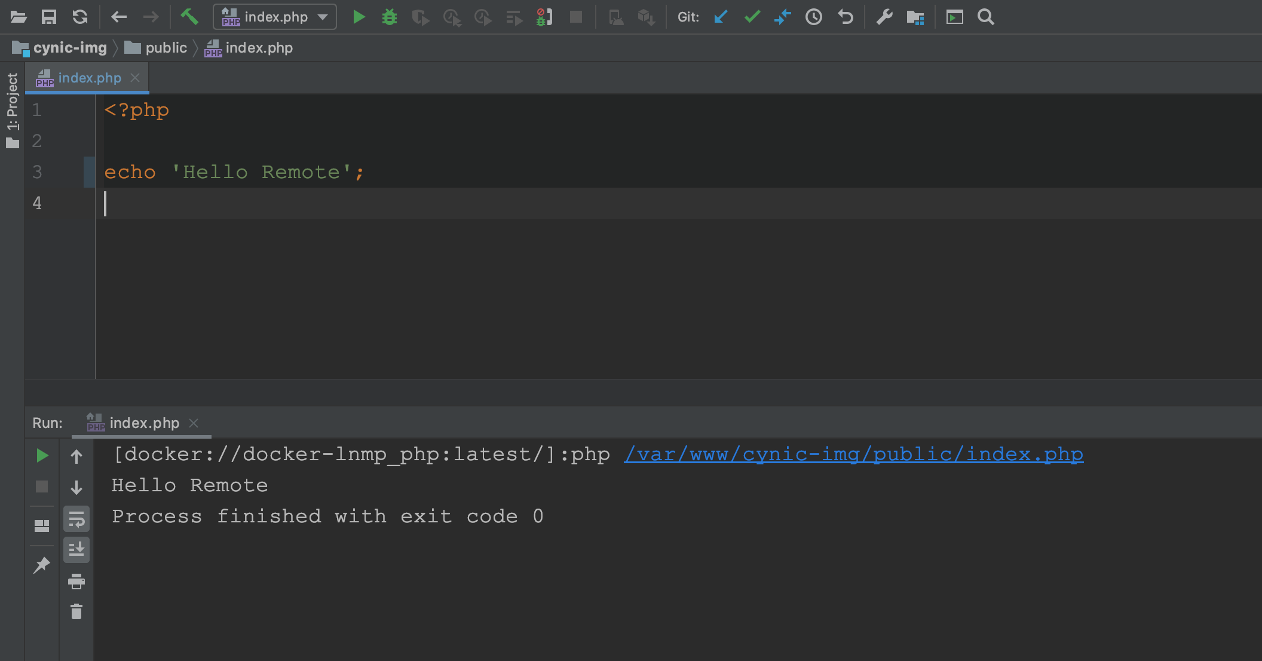Start debugging with the green bug icon
Image resolution: width=1262 pixels, height=661 pixels.
point(390,17)
